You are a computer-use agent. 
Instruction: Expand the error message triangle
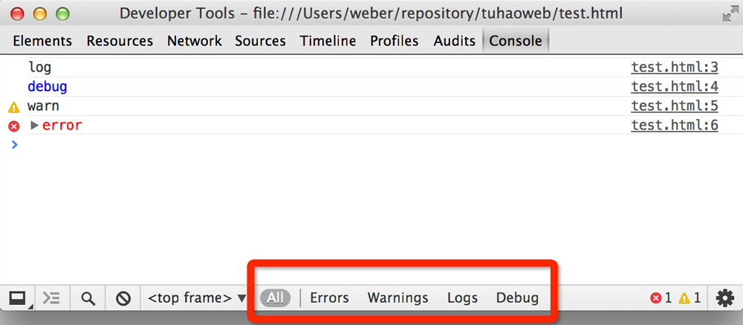pyautogui.click(x=34, y=126)
